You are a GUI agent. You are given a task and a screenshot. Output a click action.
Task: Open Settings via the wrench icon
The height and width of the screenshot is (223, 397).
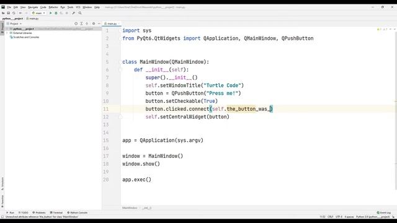click(73, 13)
